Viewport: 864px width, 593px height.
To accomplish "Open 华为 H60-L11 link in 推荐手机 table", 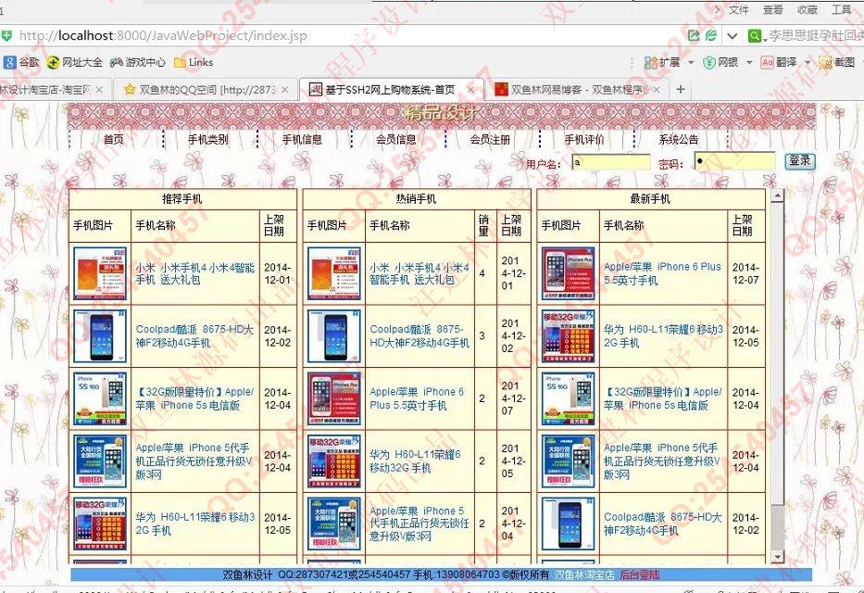I will pos(195,524).
